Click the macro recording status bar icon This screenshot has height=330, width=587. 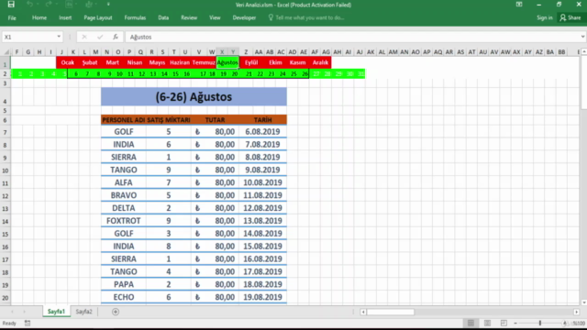(28, 323)
